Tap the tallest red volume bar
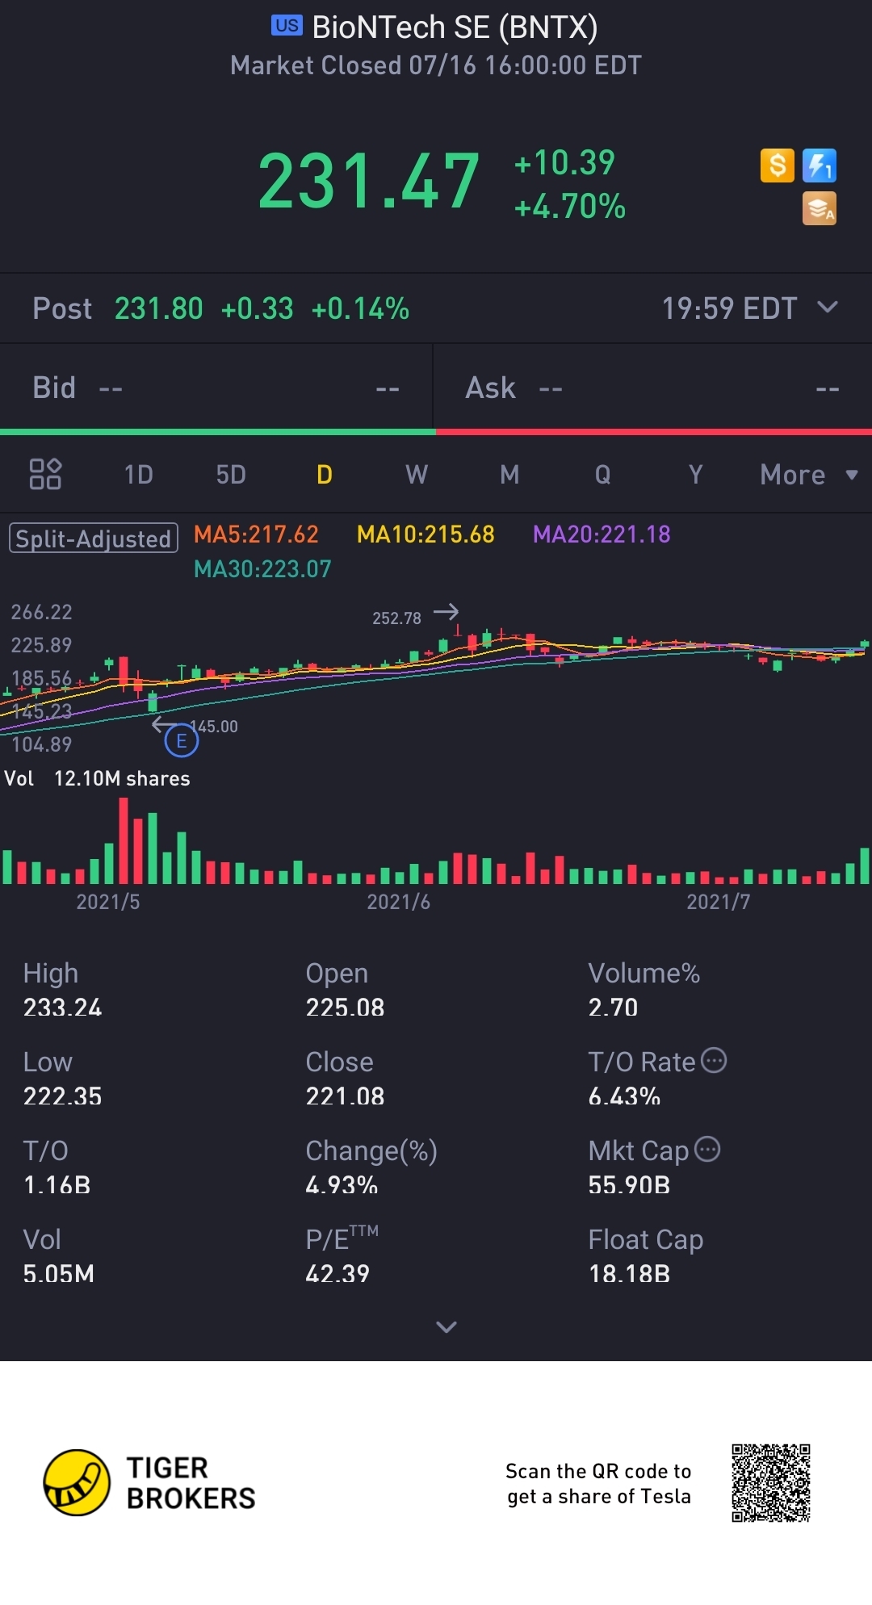Viewport: 872px width, 1605px height. click(x=124, y=840)
